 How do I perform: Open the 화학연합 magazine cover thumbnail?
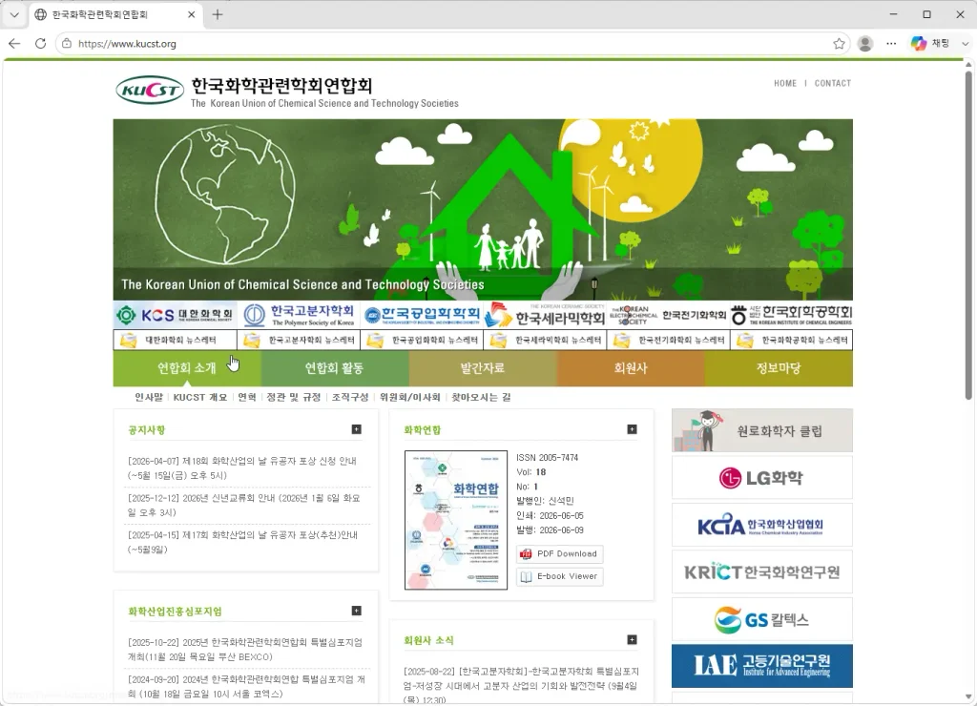pyautogui.click(x=456, y=520)
